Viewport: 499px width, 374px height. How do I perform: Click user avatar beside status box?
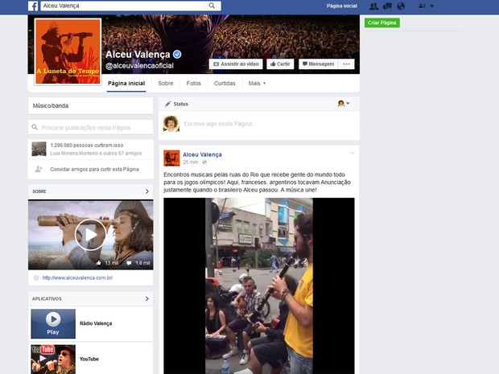[x=171, y=124]
